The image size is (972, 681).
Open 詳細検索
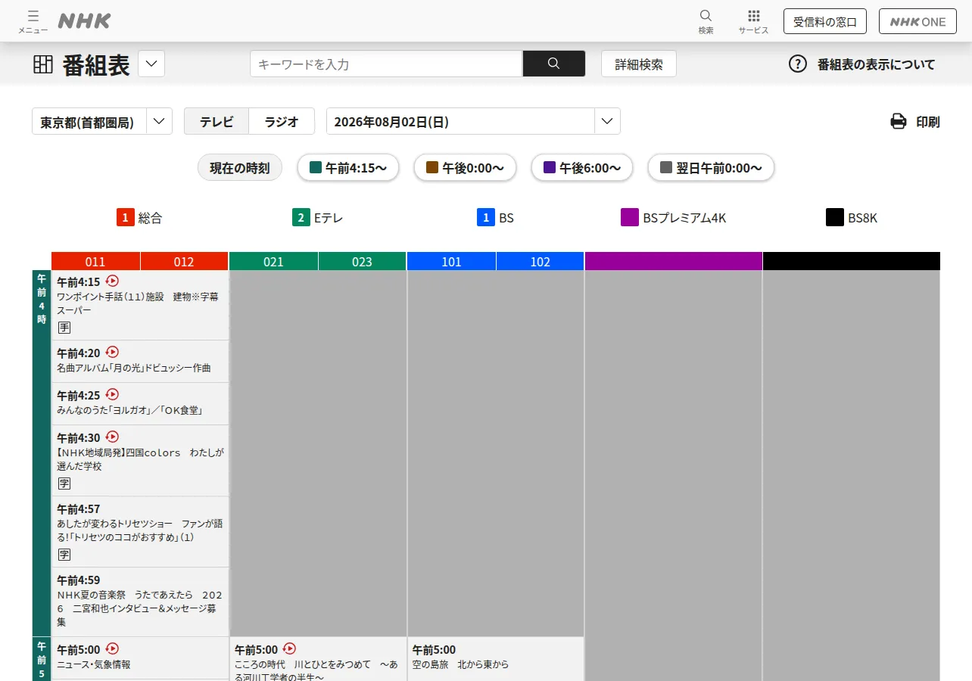coord(639,64)
